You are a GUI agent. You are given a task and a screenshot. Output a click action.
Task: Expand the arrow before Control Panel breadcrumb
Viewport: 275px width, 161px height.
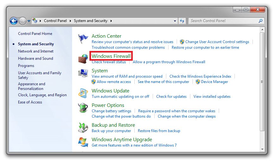coord(40,21)
